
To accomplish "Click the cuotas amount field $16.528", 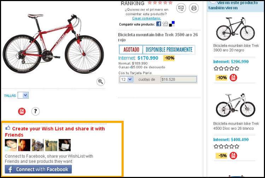I will point(179,79).
